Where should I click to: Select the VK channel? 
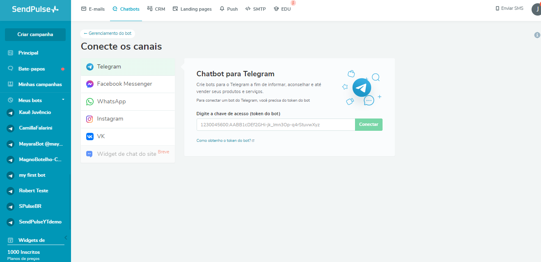coord(128,137)
